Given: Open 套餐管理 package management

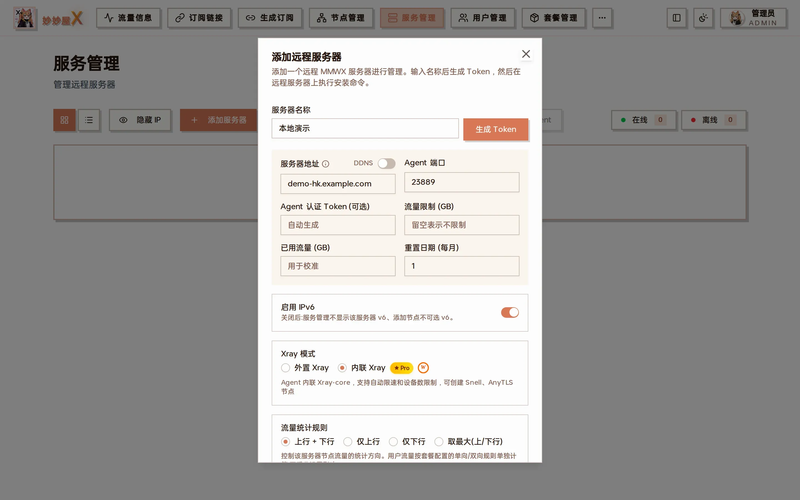Looking at the screenshot, I should pyautogui.click(x=553, y=18).
